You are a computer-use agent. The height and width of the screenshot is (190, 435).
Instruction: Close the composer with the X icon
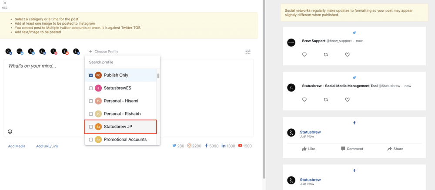pos(5,3)
